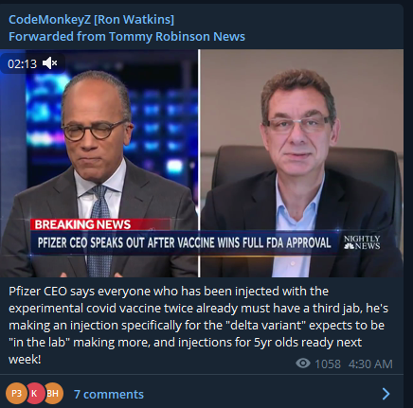Open CodeMonkeyZ [Ron Watkins] channel name
Viewport: 413px width, 408px height.
coord(91,20)
